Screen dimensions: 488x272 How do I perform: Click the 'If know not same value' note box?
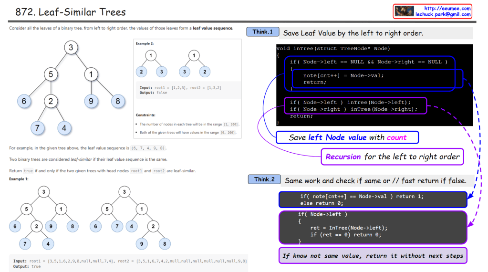click(372, 256)
